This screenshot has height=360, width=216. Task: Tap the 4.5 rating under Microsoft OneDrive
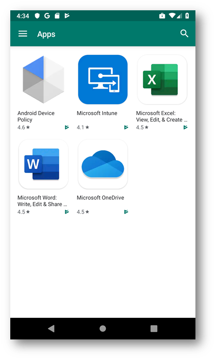pos(83,212)
